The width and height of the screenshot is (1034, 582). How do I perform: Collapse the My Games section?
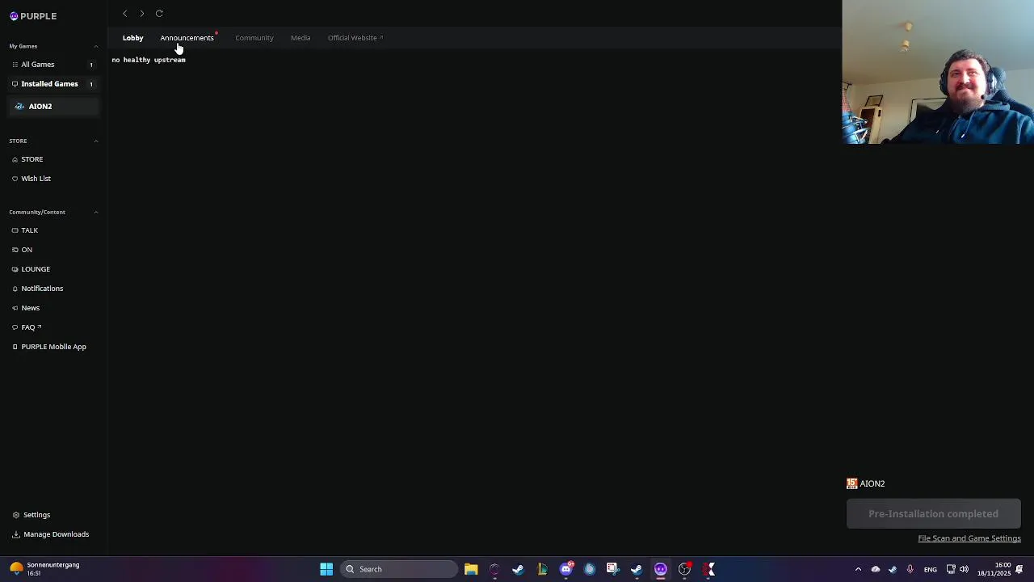point(96,46)
